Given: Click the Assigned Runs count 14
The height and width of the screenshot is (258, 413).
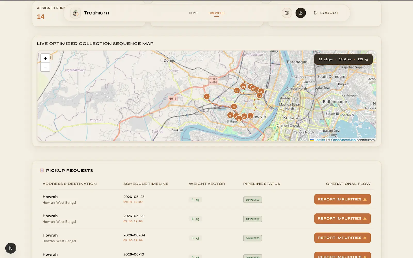Looking at the screenshot, I should tap(41, 17).
